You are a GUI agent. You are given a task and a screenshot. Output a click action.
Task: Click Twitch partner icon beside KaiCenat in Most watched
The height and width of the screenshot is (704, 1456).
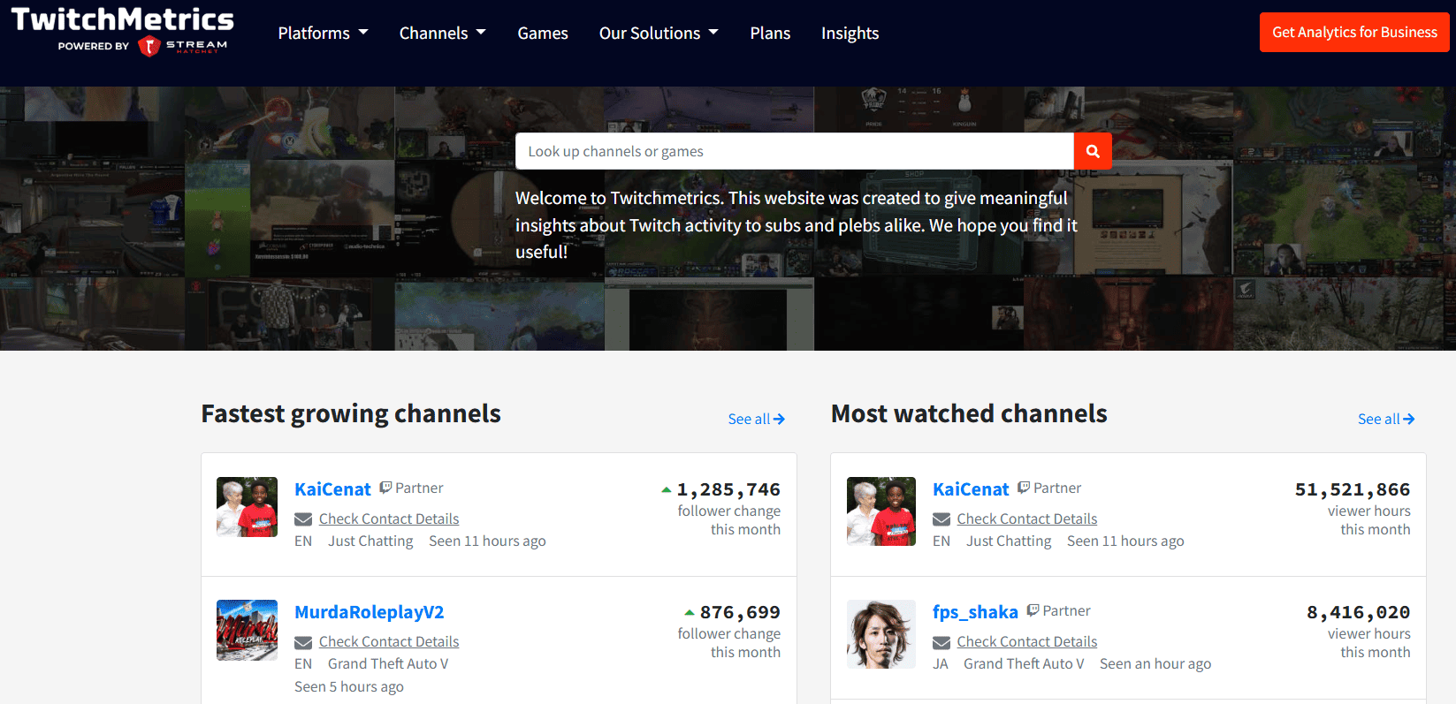[x=1024, y=488]
